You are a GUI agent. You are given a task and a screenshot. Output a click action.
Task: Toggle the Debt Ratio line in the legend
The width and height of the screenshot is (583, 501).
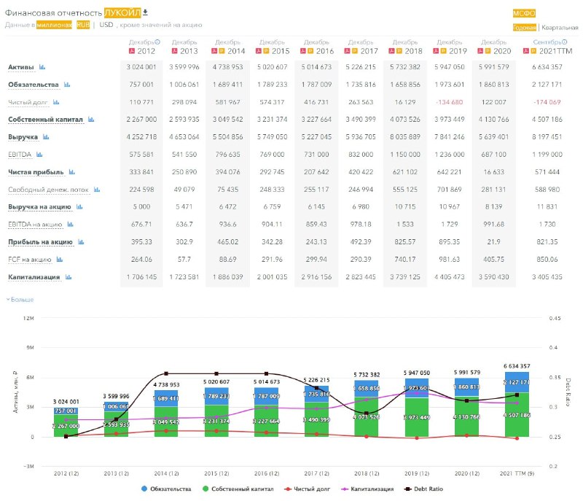(423, 489)
